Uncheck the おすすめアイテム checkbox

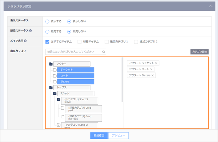click(x=47, y=42)
